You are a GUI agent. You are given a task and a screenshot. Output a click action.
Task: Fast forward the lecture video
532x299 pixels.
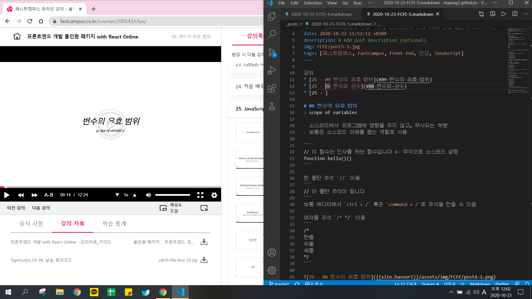[34, 195]
